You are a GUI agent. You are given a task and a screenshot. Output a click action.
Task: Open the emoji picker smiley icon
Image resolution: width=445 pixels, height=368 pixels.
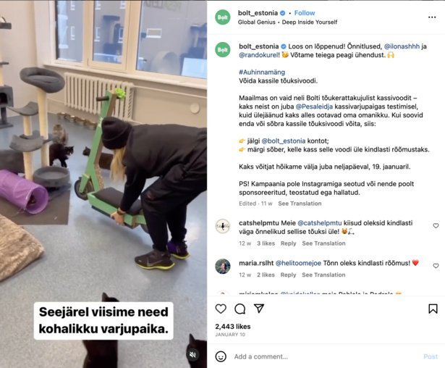coord(221,356)
